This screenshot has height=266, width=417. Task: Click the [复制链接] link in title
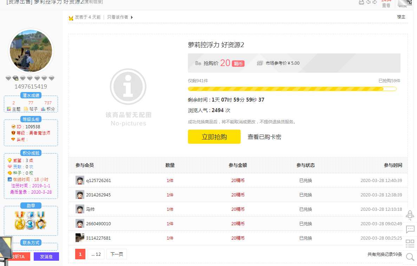pos(93,2)
